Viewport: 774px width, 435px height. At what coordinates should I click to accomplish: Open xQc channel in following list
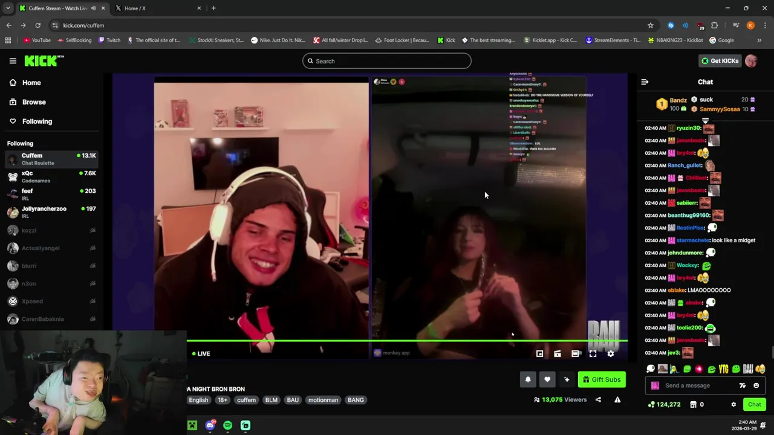click(x=51, y=176)
